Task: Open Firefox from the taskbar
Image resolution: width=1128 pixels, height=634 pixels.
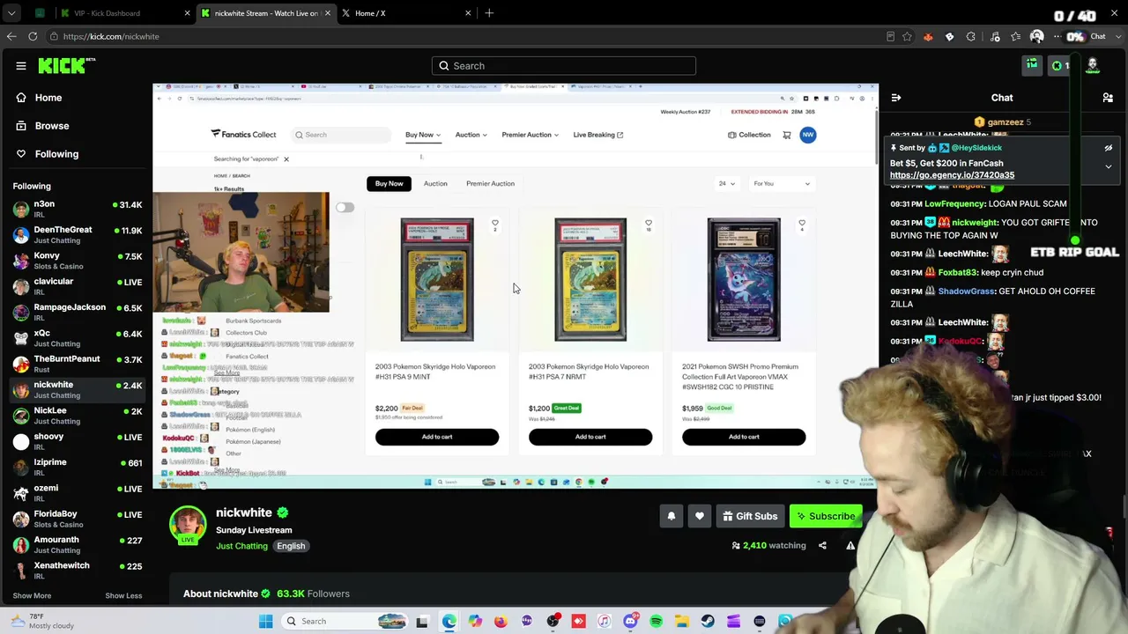Action: tap(501, 622)
